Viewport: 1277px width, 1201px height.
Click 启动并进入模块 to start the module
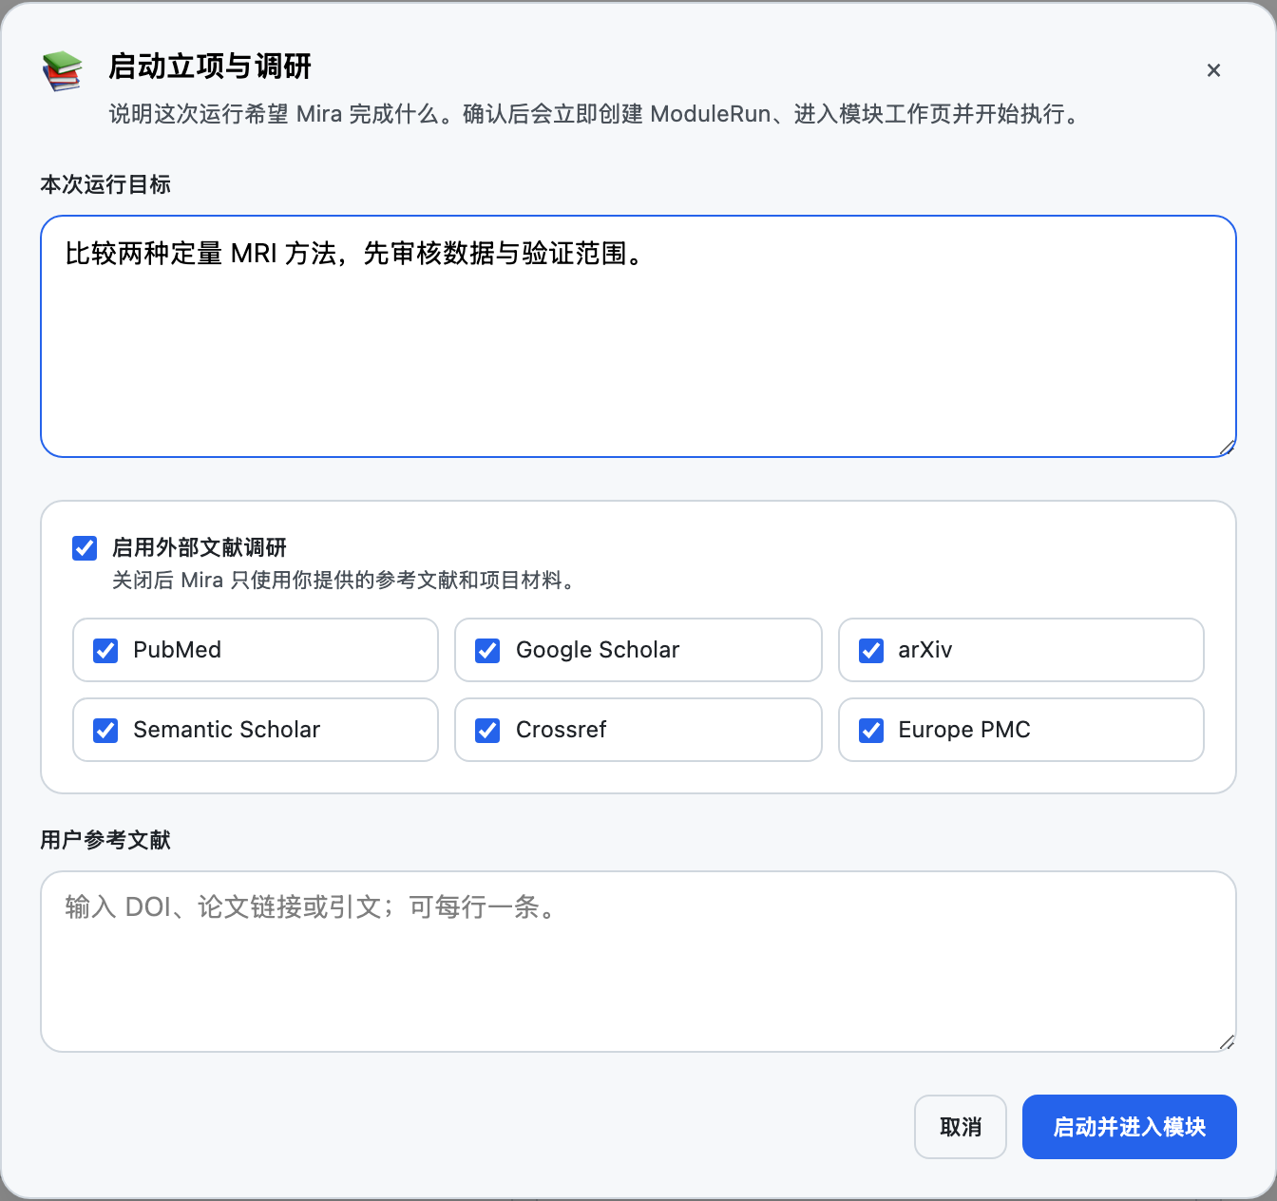(x=1130, y=1127)
